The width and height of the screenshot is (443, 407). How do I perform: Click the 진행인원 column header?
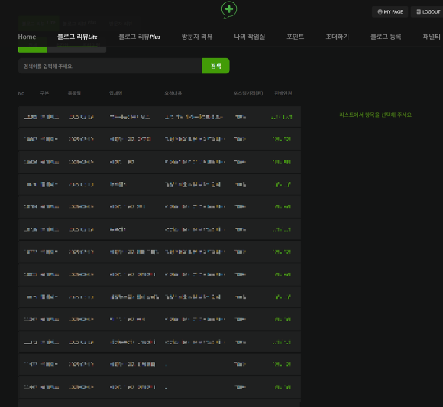(283, 93)
